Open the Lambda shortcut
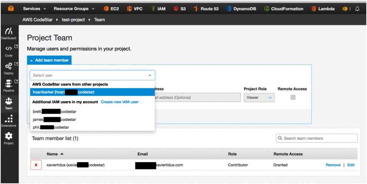The image size is (367, 184). 323,9
